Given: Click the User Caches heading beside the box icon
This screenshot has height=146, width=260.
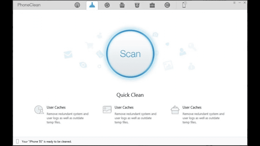Looking at the screenshot, I should coord(192,107).
